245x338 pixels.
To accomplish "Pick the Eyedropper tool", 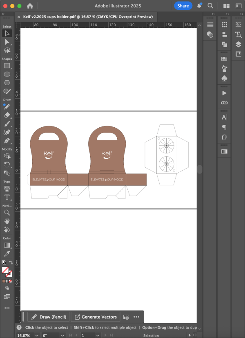I will tap(7, 254).
